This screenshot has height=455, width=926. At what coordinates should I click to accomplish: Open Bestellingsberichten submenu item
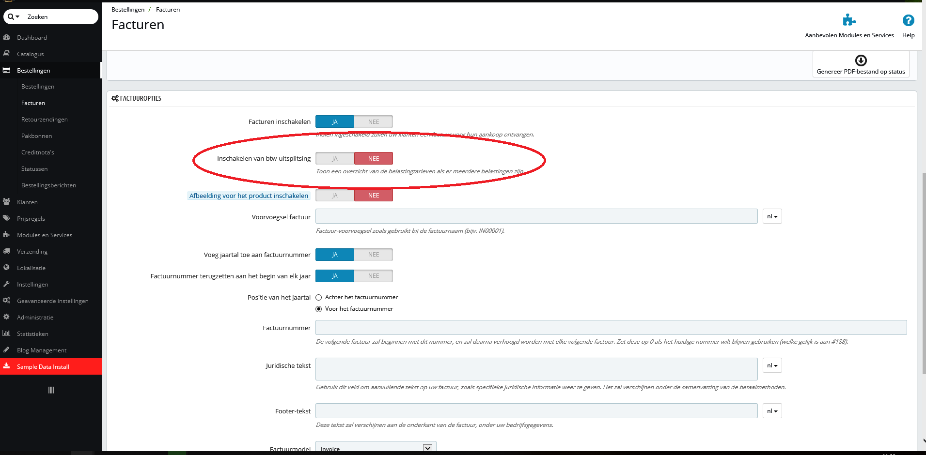48,185
